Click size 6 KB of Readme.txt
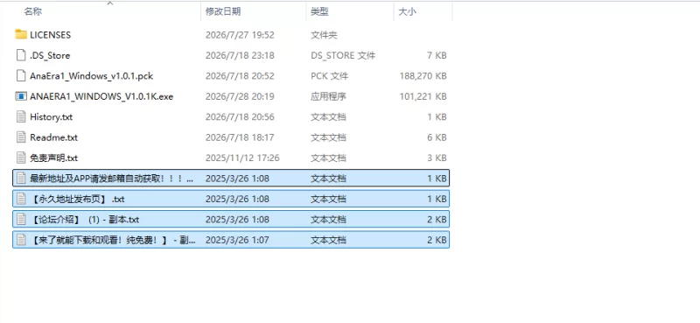 [437, 137]
